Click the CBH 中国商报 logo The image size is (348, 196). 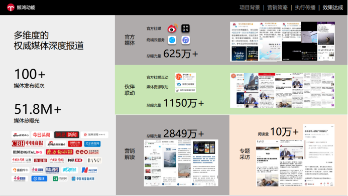(x=28, y=143)
